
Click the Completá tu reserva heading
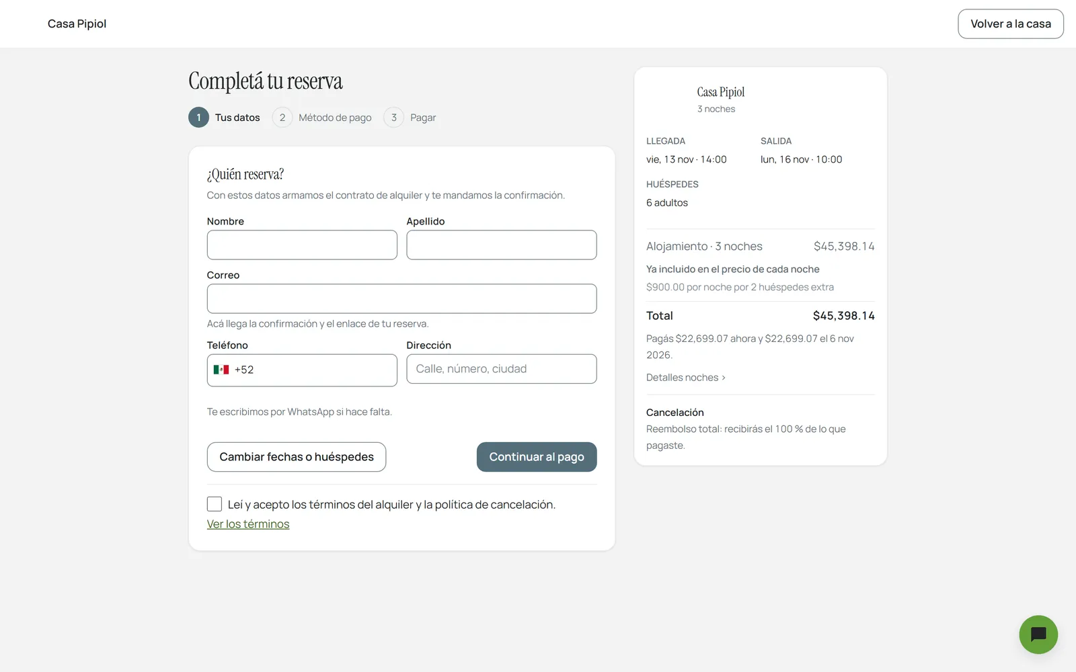click(266, 81)
